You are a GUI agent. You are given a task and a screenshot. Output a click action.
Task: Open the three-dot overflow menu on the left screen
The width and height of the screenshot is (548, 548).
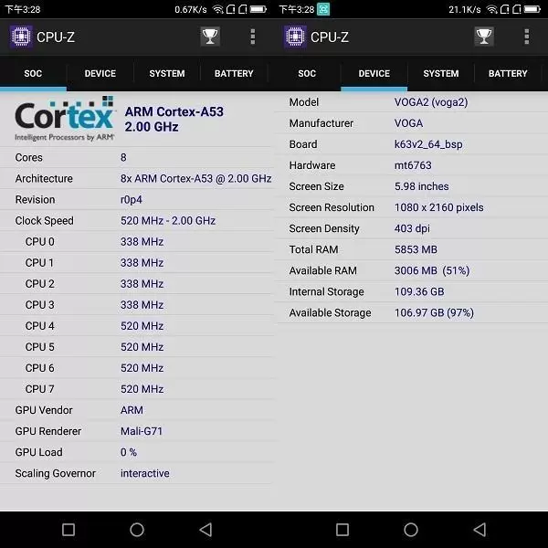tap(253, 37)
